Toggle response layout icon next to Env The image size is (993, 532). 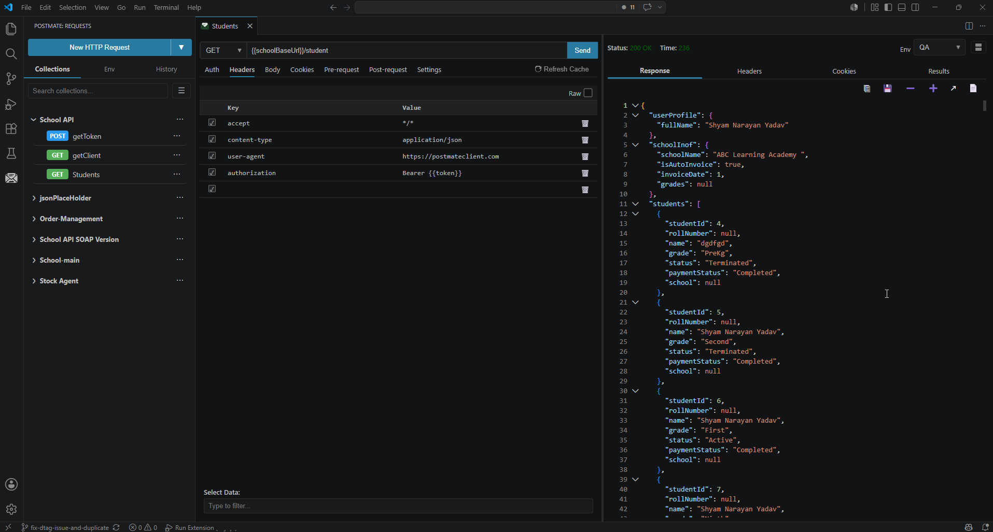click(978, 48)
